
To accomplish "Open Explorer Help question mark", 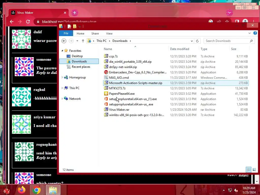I will [x=255, y=33].
